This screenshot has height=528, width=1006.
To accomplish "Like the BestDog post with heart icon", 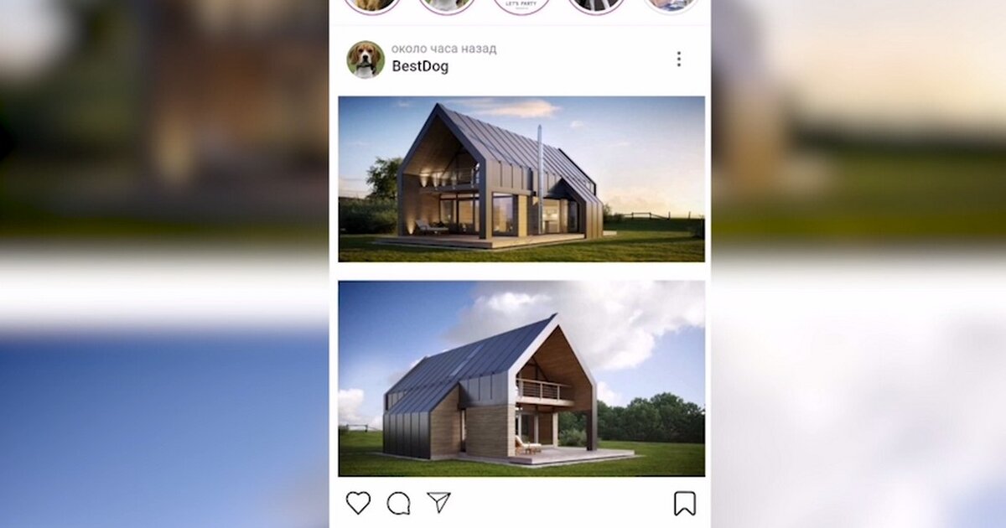I will point(358,503).
